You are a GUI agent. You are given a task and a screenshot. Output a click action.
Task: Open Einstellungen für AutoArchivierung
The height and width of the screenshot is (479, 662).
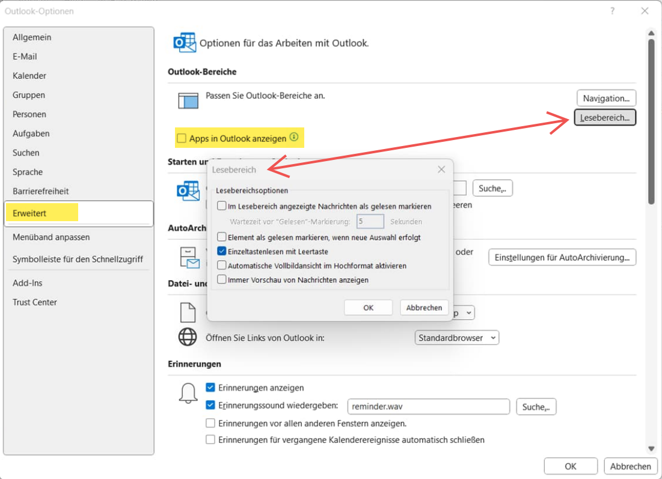click(x=562, y=257)
